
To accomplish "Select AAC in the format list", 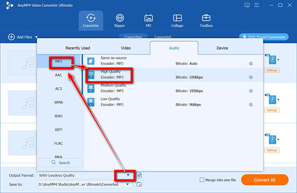I will click(x=59, y=75).
